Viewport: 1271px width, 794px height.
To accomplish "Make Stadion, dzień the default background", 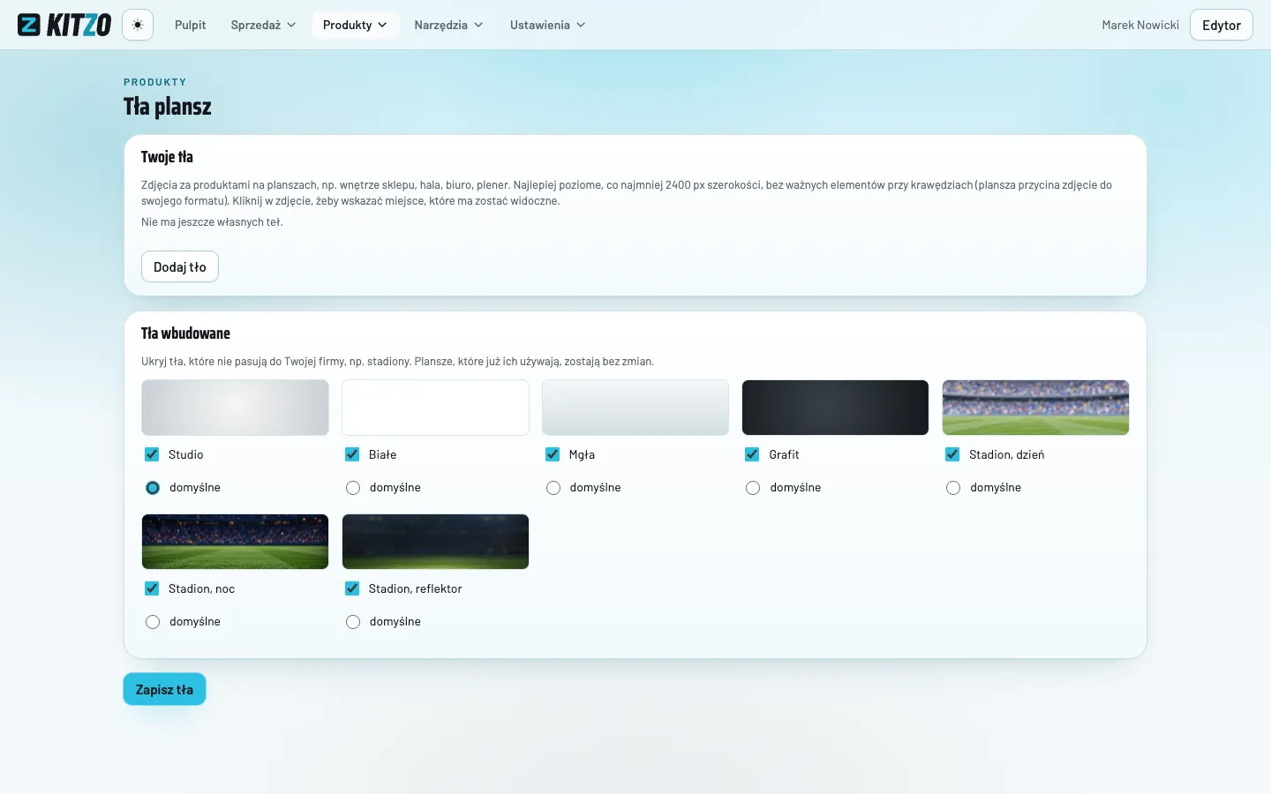I will pos(953,488).
